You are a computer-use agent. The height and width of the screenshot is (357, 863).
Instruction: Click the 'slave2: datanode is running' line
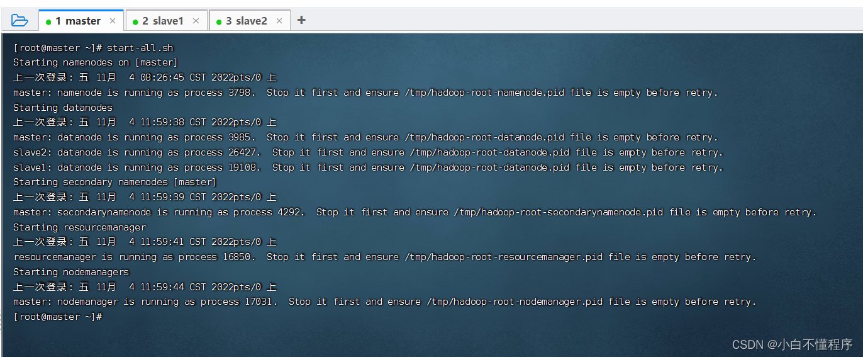[368, 152]
